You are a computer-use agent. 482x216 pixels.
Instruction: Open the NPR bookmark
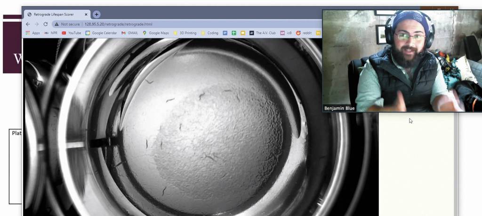[50, 33]
